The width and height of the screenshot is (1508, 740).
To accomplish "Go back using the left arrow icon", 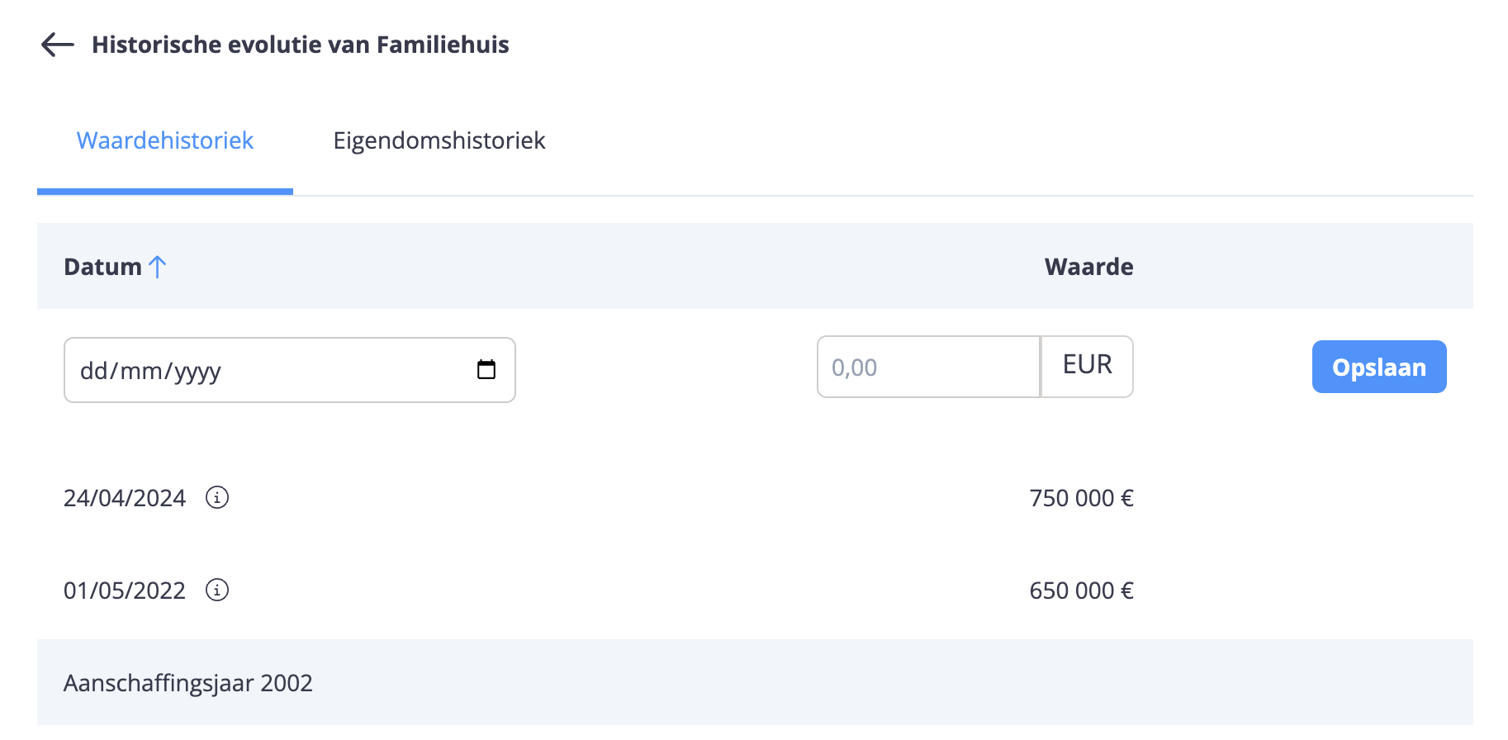I will coord(58,45).
